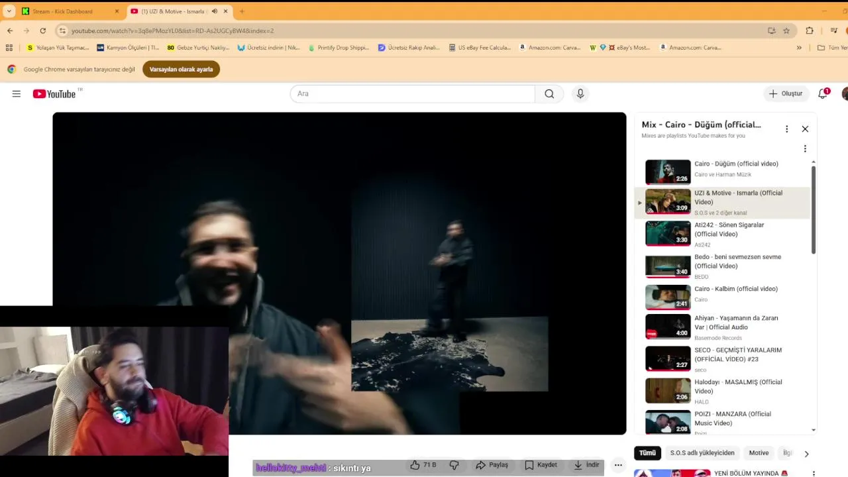Play Bedo - beni sevmezsen sevme
This screenshot has height=477, width=848.
pyautogui.click(x=722, y=266)
